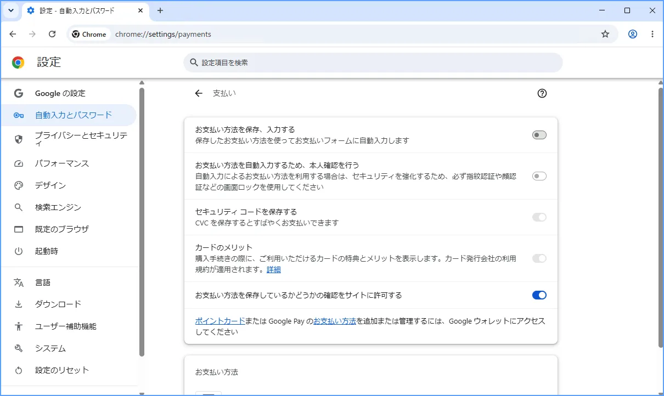Click the main page vertical scrollbar

coord(661,217)
